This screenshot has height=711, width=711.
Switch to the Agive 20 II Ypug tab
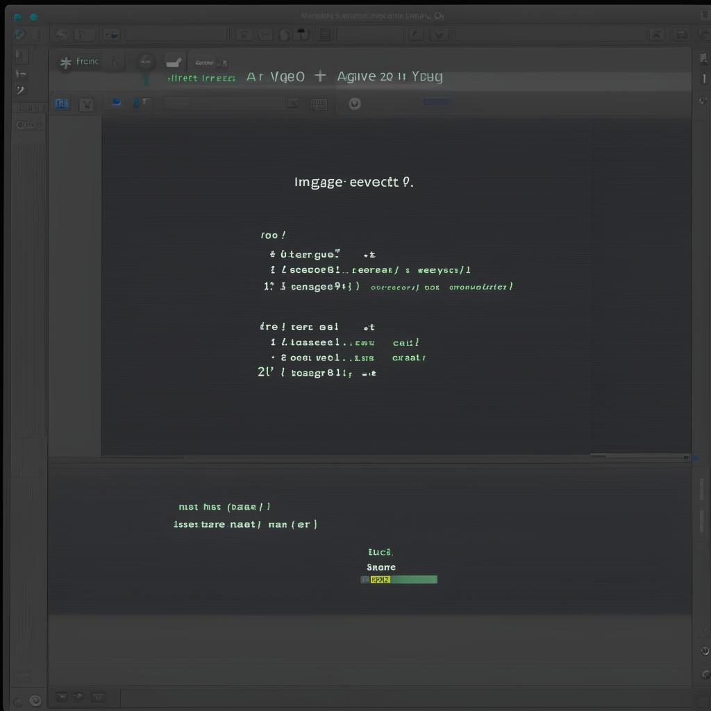(x=390, y=76)
